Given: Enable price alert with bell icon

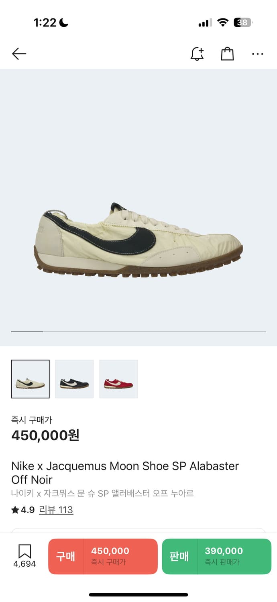Looking at the screenshot, I should pos(197,54).
